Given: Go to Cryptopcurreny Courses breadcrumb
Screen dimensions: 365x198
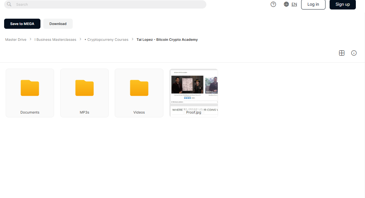Looking at the screenshot, I should click(106, 40).
